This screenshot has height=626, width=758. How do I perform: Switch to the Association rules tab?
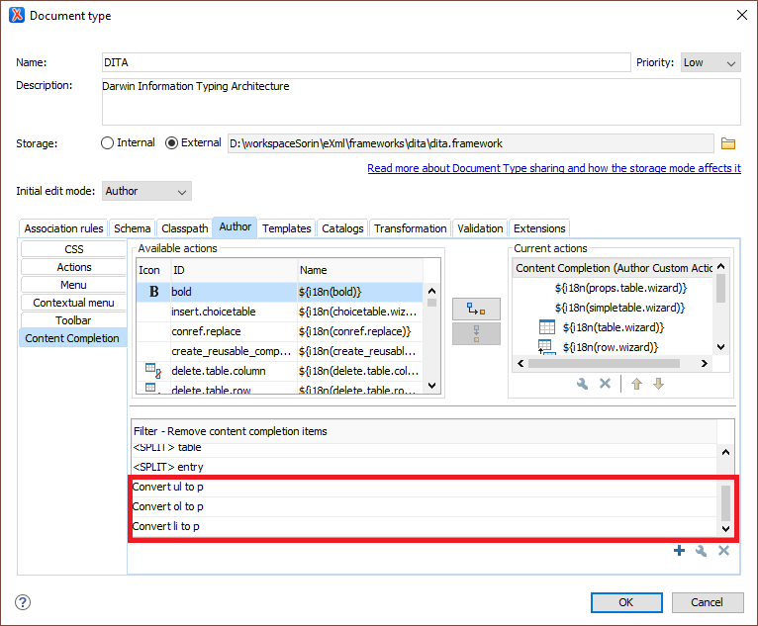(x=63, y=228)
